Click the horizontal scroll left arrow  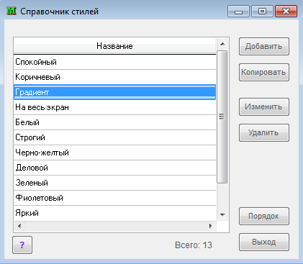click(x=19, y=226)
